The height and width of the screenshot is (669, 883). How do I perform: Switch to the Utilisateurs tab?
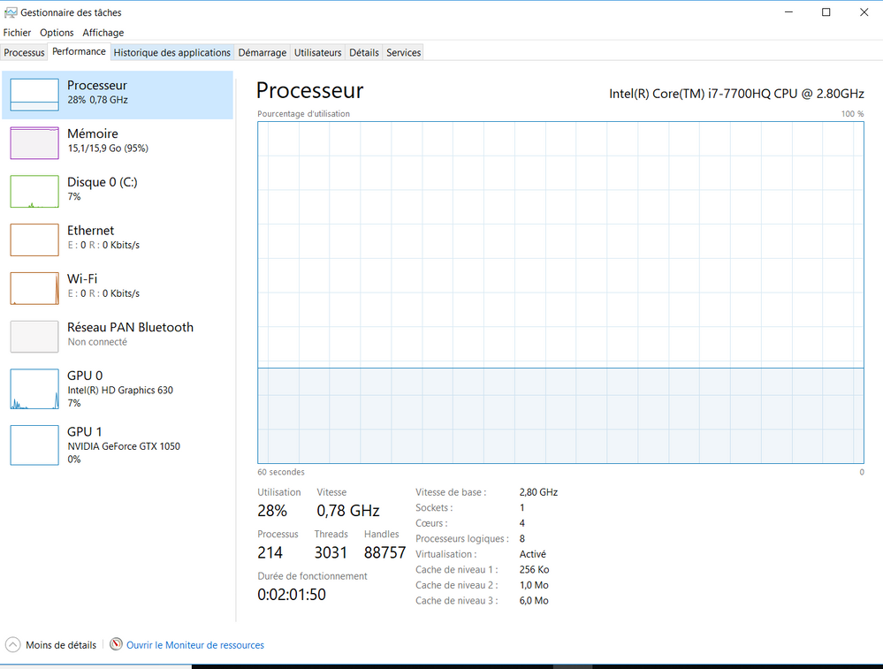pyautogui.click(x=317, y=52)
